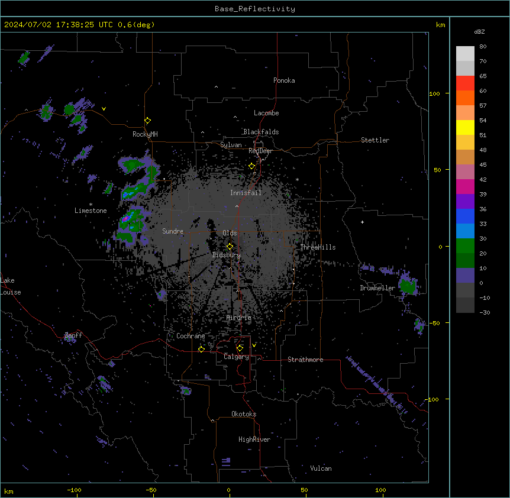Screen dimensions: 510x498
Task: Click the Sylvan label
Action: [231, 145]
